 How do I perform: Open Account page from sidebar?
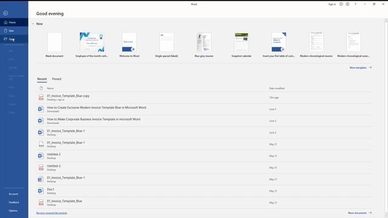(x=14, y=194)
